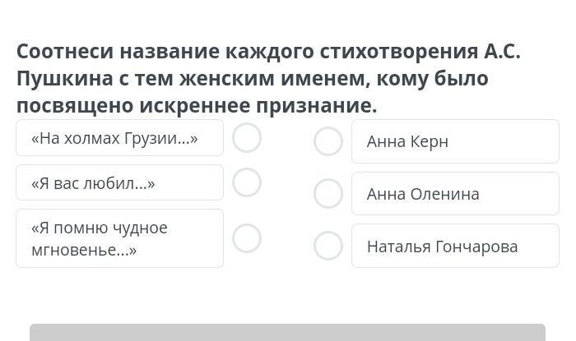Click the «На холмах Грузии…» poem card

point(119,138)
